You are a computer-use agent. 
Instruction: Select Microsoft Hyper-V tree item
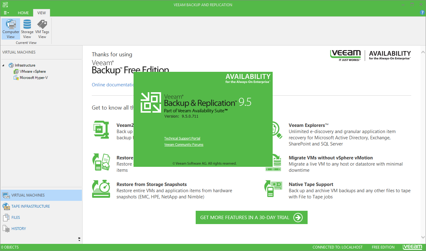(x=34, y=78)
